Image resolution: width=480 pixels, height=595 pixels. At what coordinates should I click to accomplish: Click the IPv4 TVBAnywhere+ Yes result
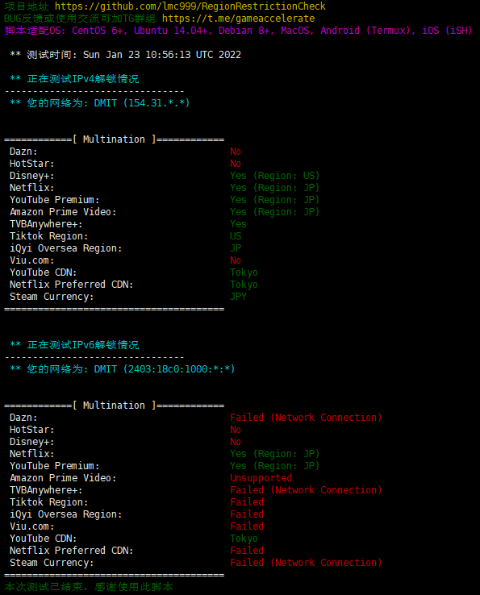click(238, 224)
